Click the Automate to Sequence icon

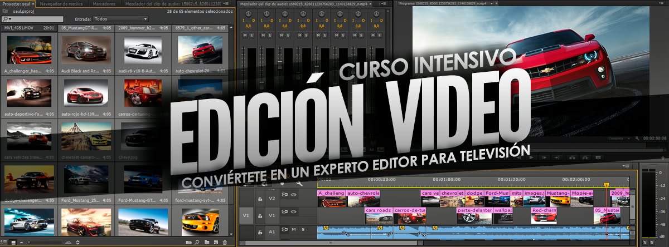pyautogui.click(x=188, y=242)
